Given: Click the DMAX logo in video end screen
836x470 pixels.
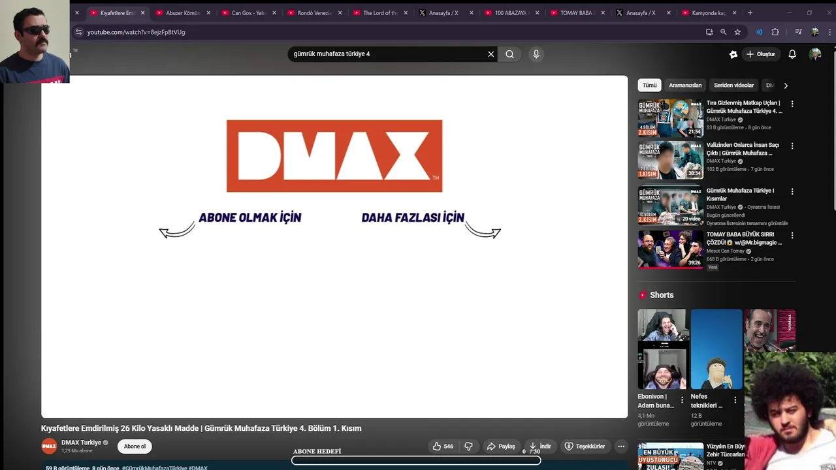Looking at the screenshot, I should coord(334,156).
